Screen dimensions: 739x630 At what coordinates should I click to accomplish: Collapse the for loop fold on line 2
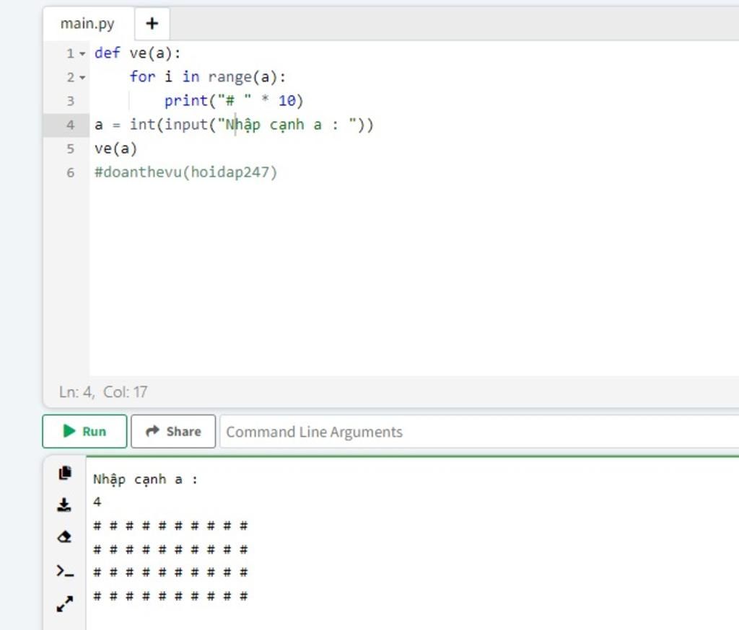click(x=82, y=77)
